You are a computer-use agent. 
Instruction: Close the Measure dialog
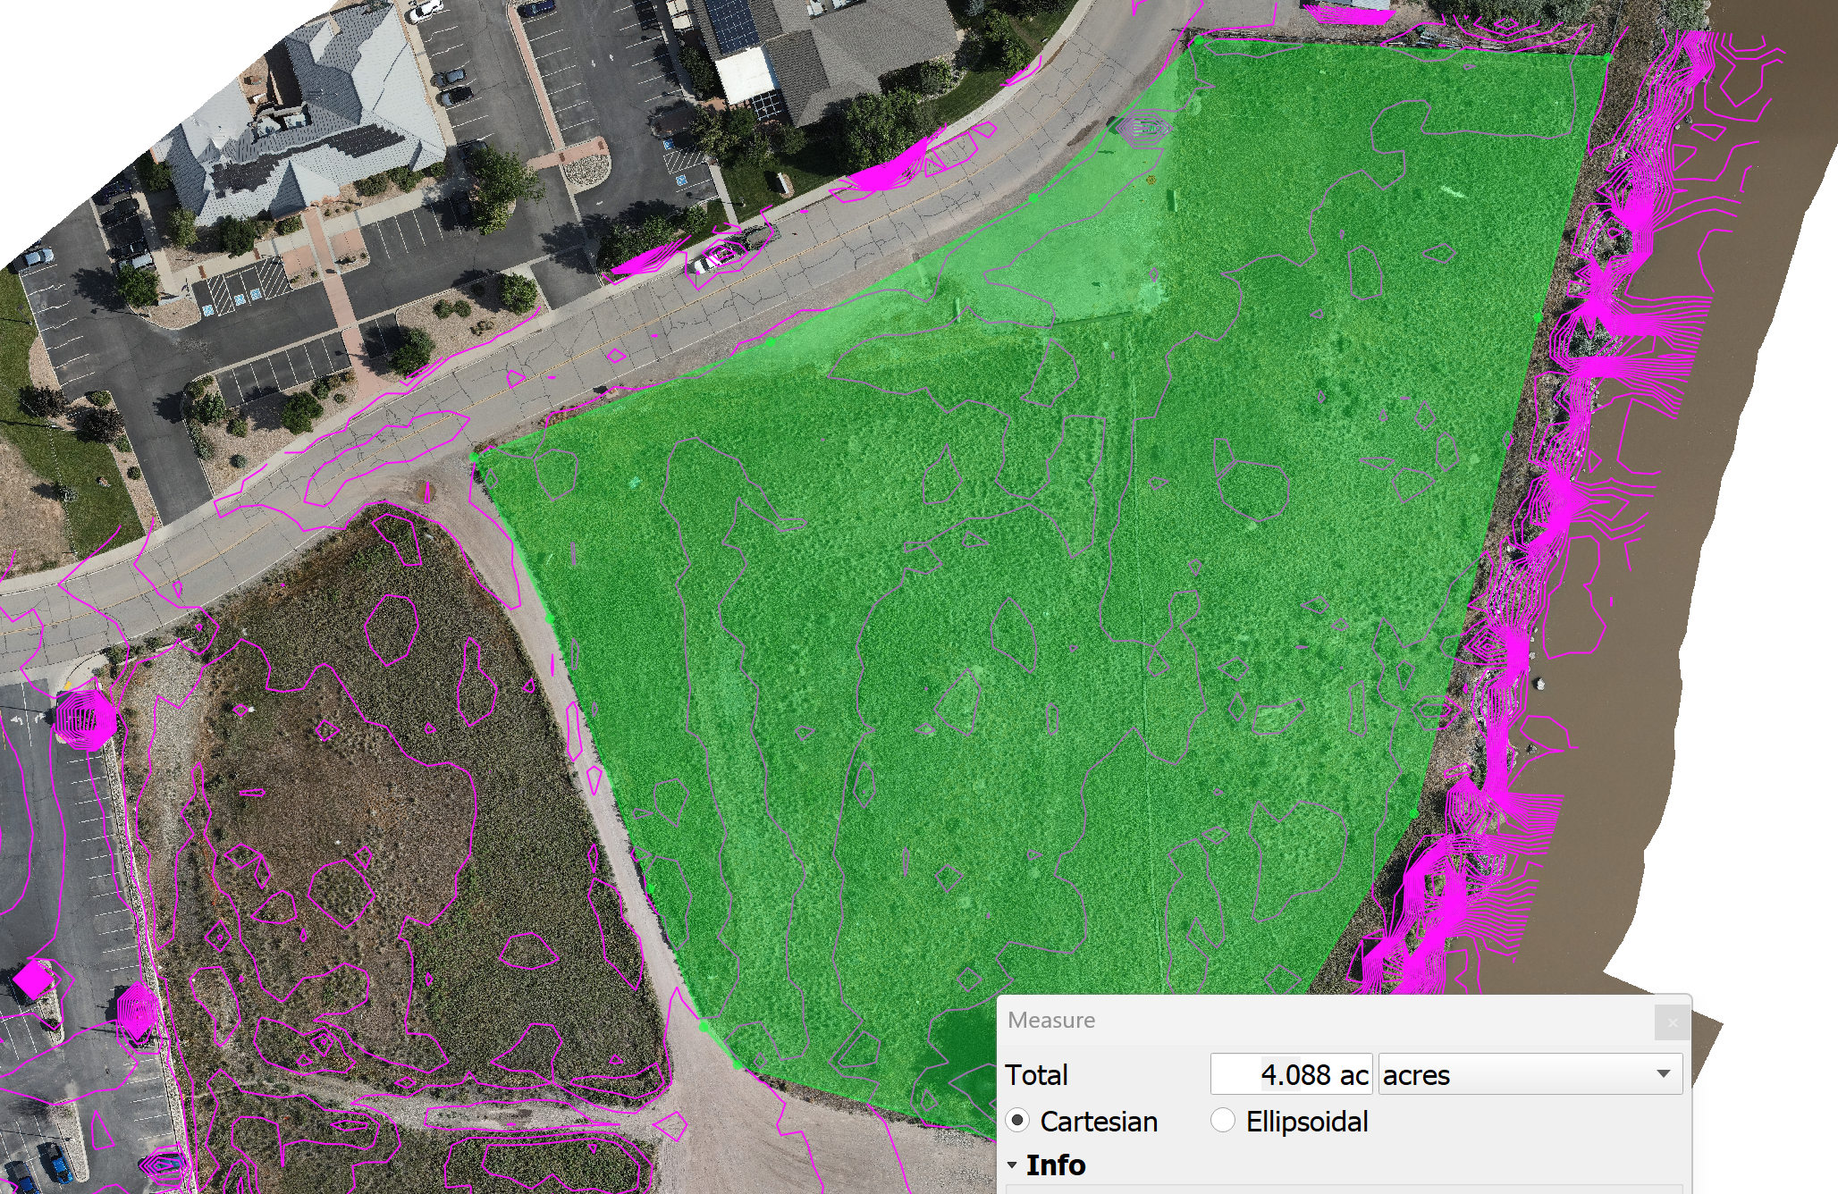click(x=1672, y=1022)
